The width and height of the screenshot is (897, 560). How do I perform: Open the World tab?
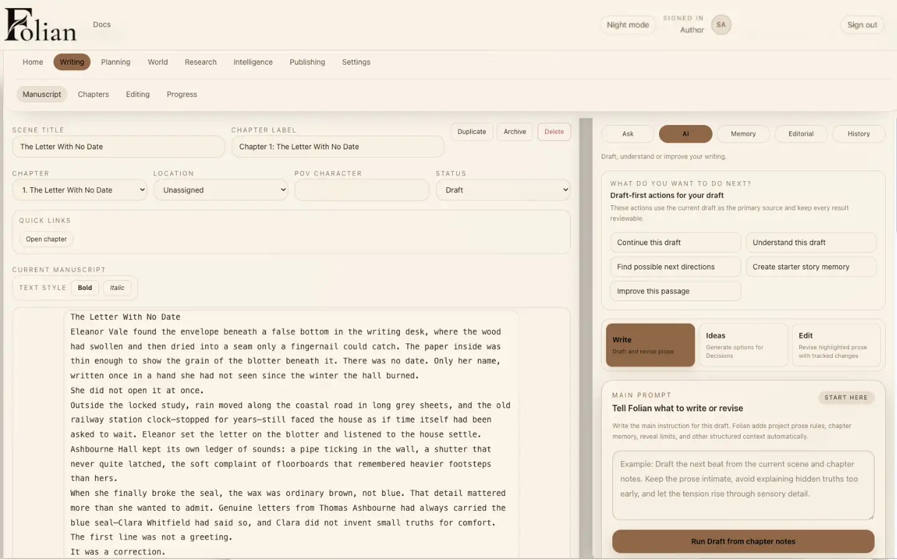[158, 62]
